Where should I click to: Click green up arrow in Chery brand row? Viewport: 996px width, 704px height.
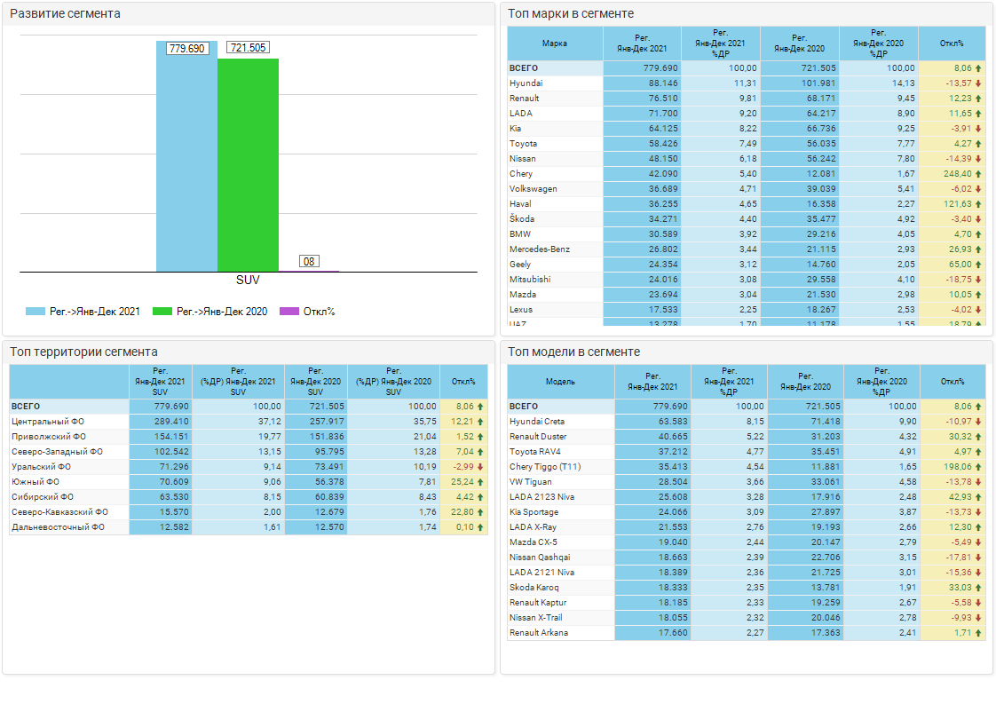coord(978,174)
